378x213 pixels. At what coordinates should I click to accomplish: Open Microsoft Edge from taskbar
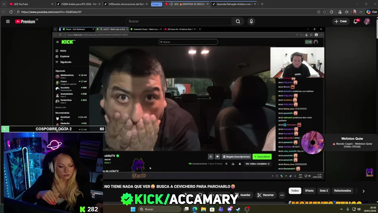pyautogui.click(x=195, y=209)
